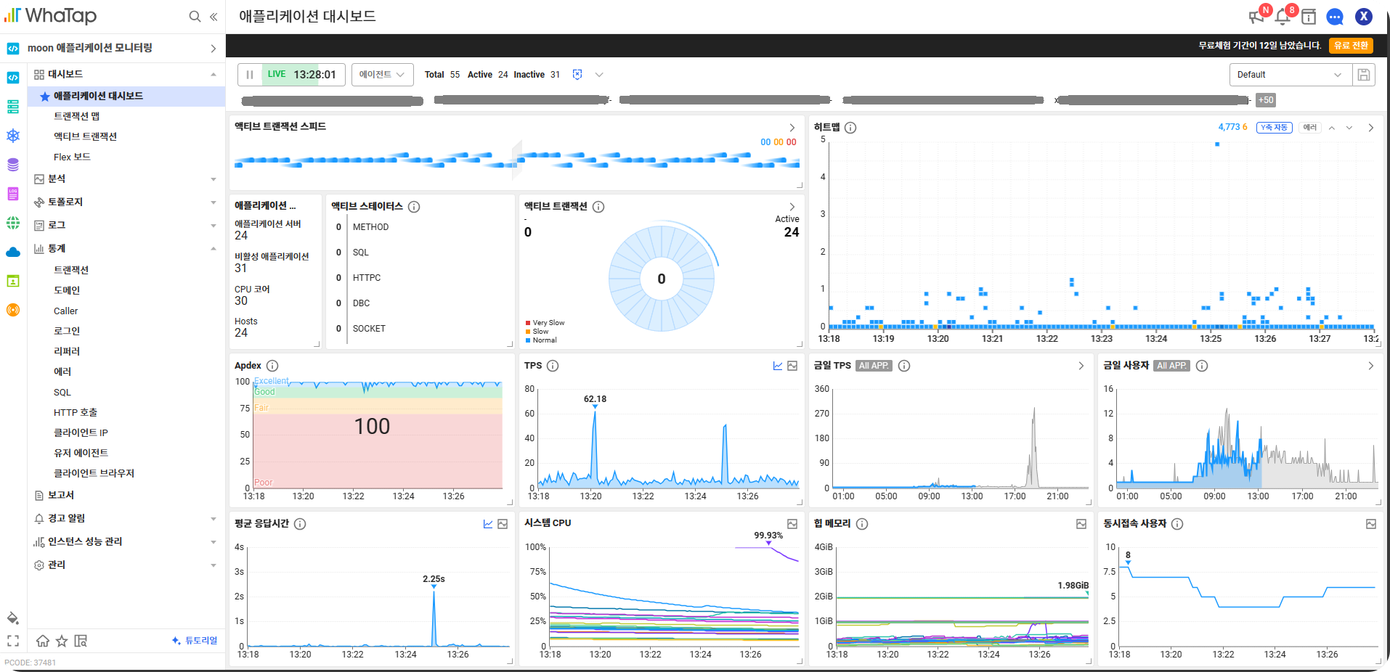Toggle the LIVE mode indicator
Screen dimensions: 1390x672
point(276,74)
